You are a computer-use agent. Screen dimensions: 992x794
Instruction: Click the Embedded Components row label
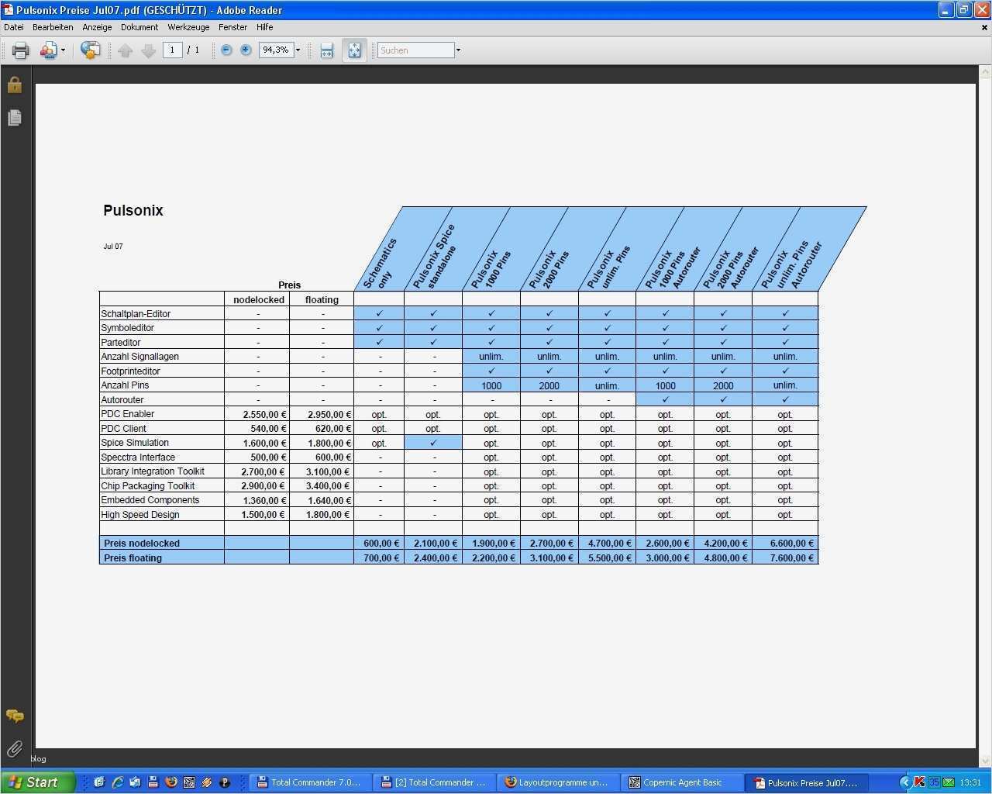pyautogui.click(x=150, y=500)
